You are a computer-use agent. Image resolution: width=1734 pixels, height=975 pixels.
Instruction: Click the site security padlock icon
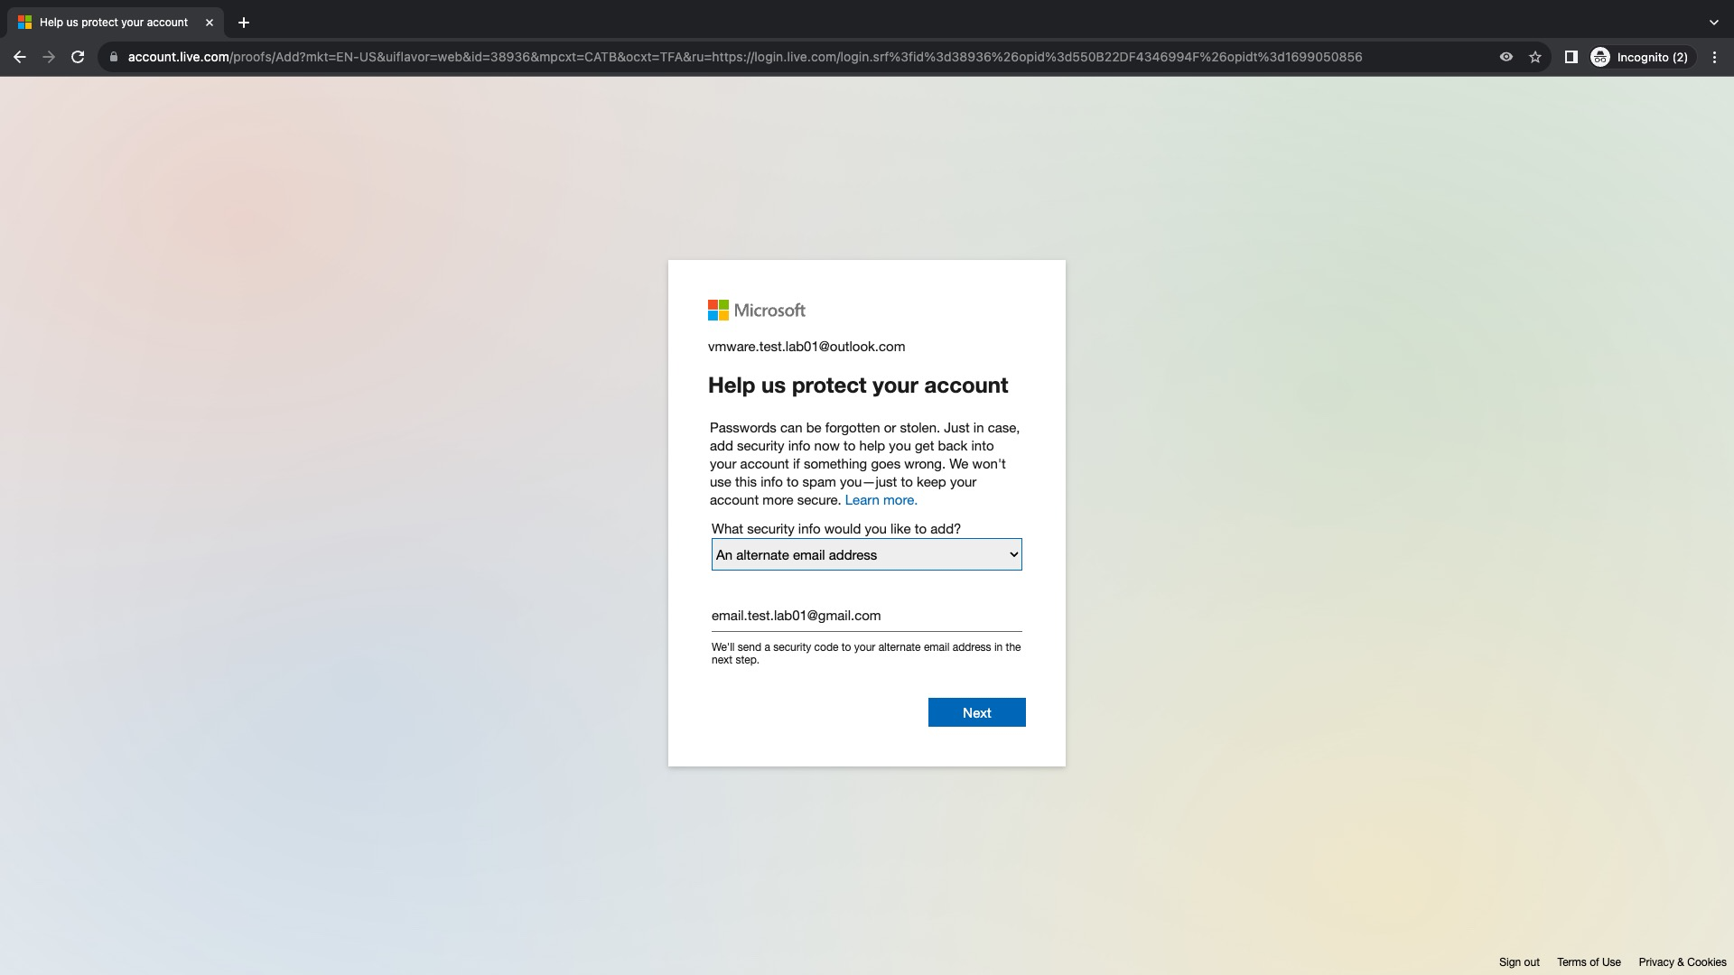pyautogui.click(x=113, y=56)
